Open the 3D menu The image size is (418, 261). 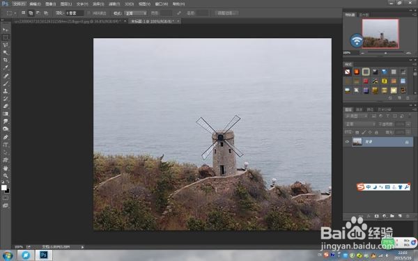[x=130, y=4]
